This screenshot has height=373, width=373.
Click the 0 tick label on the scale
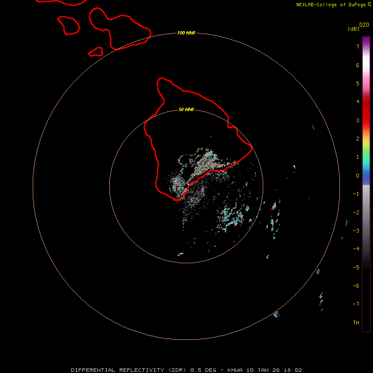point(358,176)
